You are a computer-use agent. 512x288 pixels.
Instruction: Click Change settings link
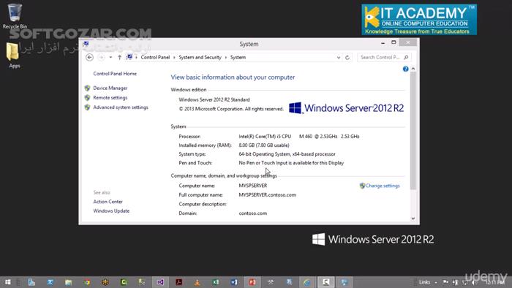383,186
